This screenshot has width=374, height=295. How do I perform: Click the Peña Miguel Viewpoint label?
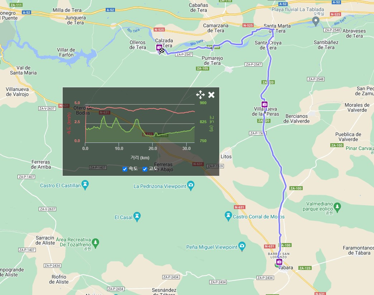(212, 247)
